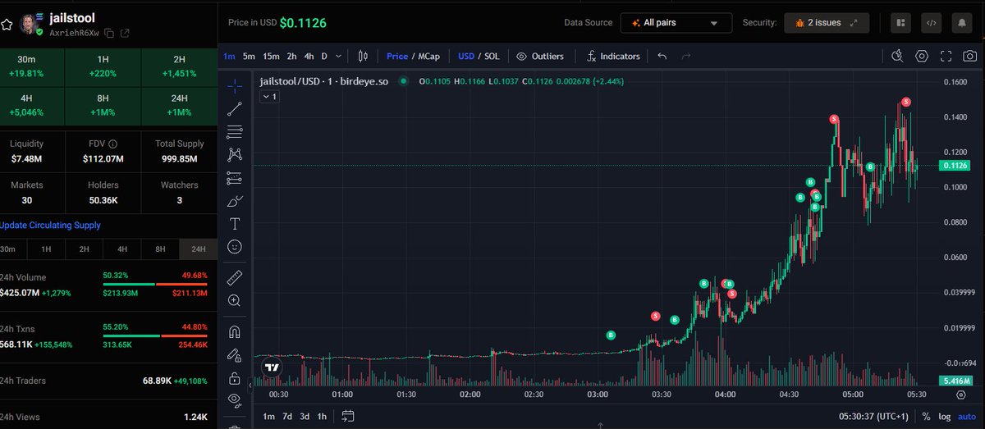Click the 0.1126 current price label

tap(955, 166)
